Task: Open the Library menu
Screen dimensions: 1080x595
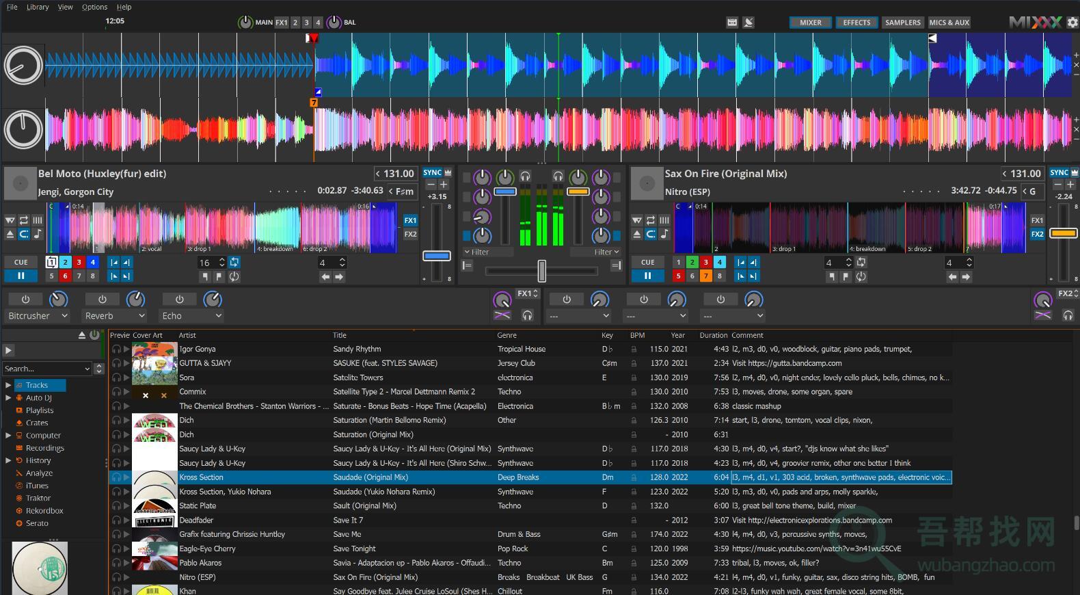Action: (x=38, y=7)
